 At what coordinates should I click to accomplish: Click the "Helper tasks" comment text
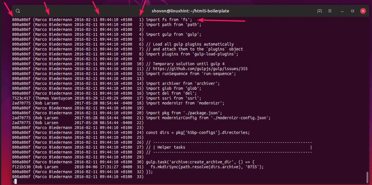(x=171, y=147)
